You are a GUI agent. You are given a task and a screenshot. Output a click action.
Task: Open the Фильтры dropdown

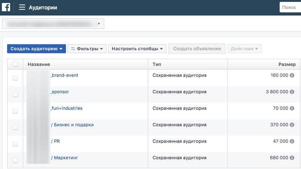[87, 49]
